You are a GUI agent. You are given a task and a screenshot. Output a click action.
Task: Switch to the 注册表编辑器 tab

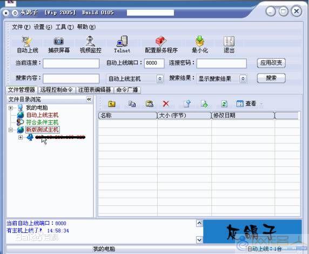[x=95, y=90]
